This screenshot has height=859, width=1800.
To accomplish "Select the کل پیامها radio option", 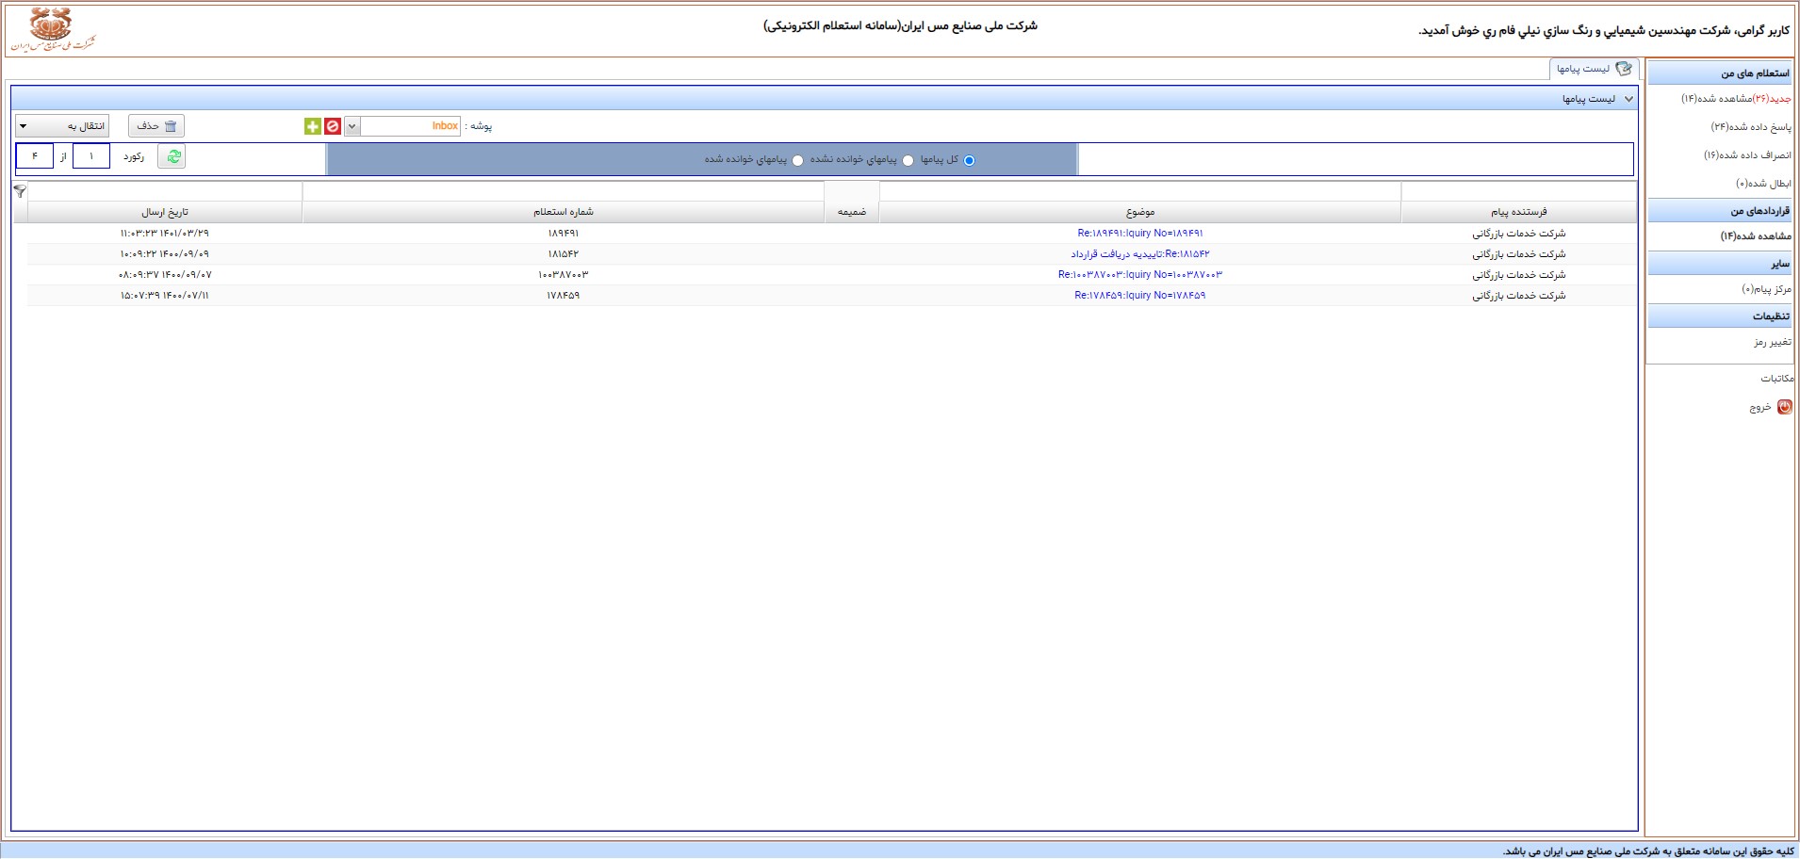I will (x=969, y=160).
